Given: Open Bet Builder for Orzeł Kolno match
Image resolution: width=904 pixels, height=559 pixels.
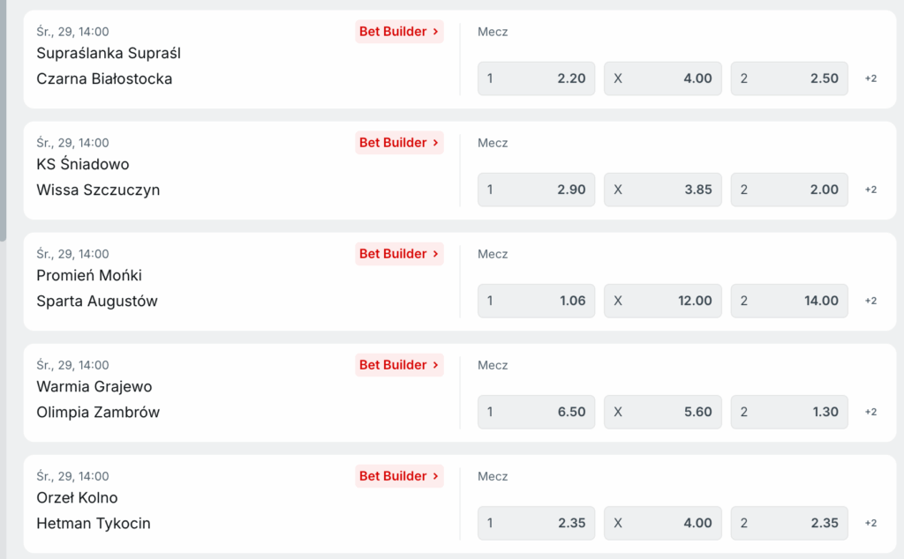Looking at the screenshot, I should point(399,476).
